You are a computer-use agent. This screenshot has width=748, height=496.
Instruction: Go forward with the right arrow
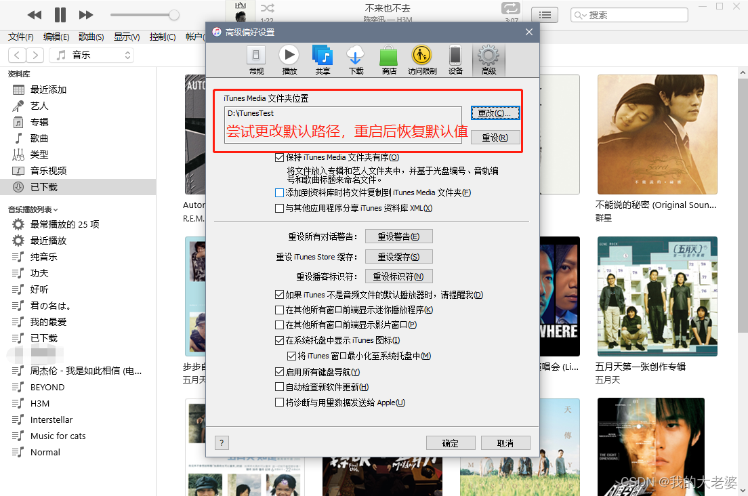(35, 56)
